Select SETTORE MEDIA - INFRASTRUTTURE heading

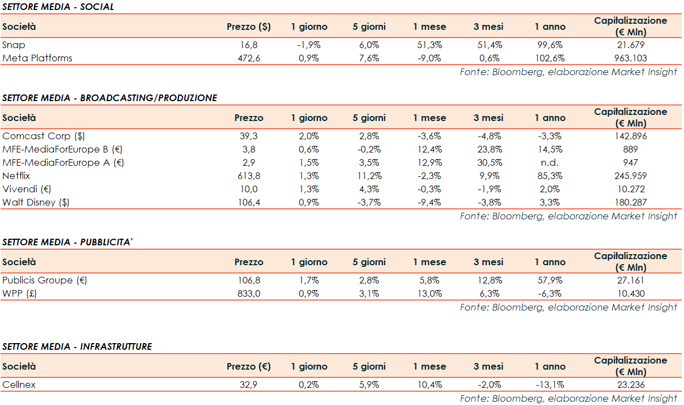click(x=77, y=346)
